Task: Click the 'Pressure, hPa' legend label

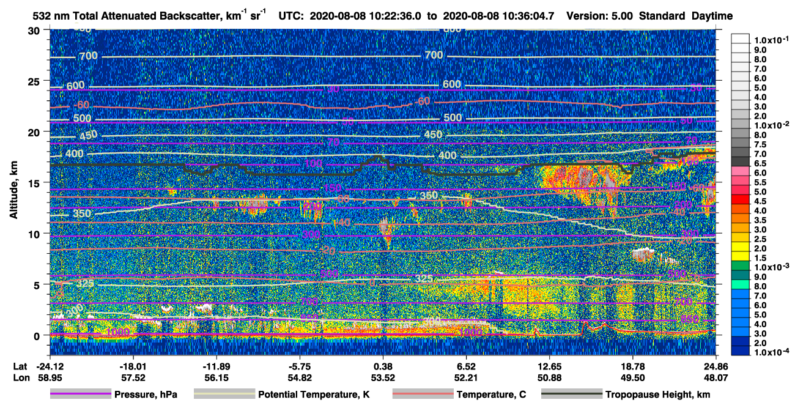Action: (x=146, y=395)
